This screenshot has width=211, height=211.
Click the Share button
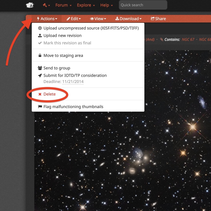coord(158,19)
